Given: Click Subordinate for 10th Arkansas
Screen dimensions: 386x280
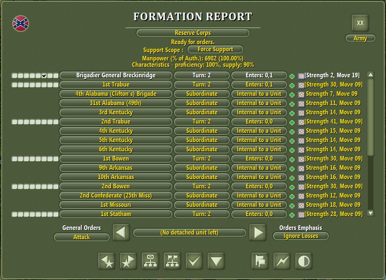Looking at the screenshot, I should (x=201, y=177).
